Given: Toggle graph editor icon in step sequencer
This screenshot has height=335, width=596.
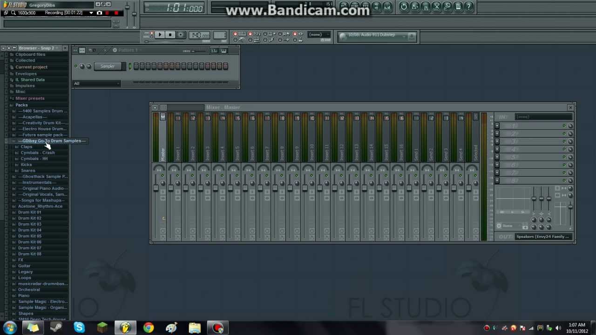Looking at the screenshot, I should [214, 51].
